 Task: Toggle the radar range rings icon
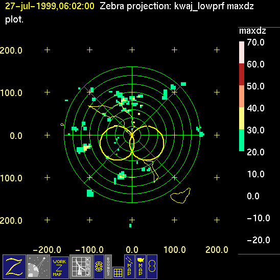[99, 267]
